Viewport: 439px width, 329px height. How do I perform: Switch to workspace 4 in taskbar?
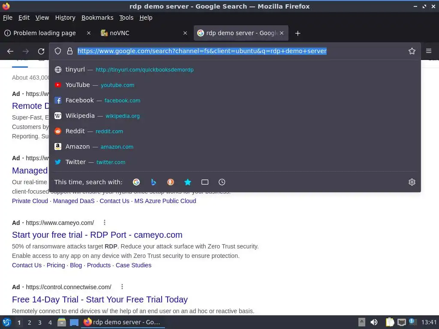coord(50,323)
